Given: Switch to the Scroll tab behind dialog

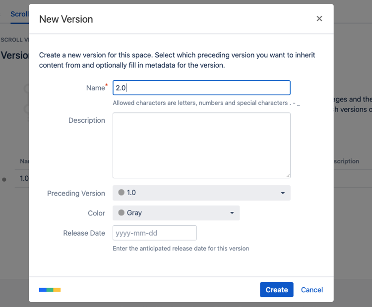Looking at the screenshot, I should tap(20, 14).
